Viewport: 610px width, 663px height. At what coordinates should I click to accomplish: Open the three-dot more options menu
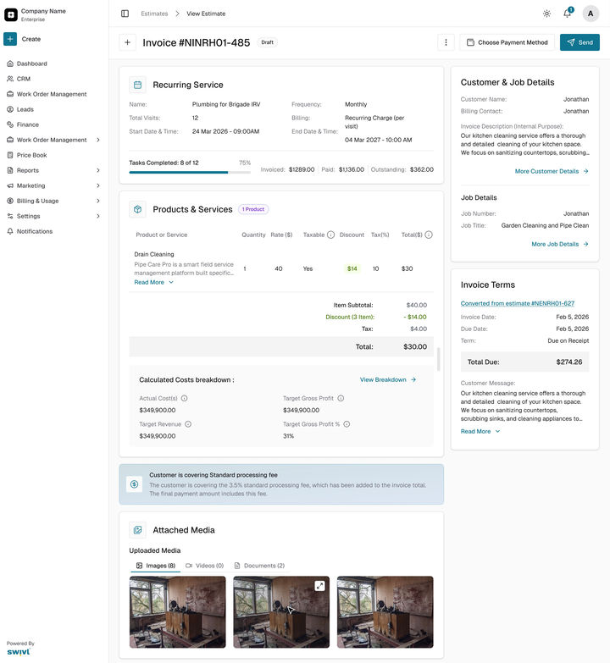[x=446, y=42]
